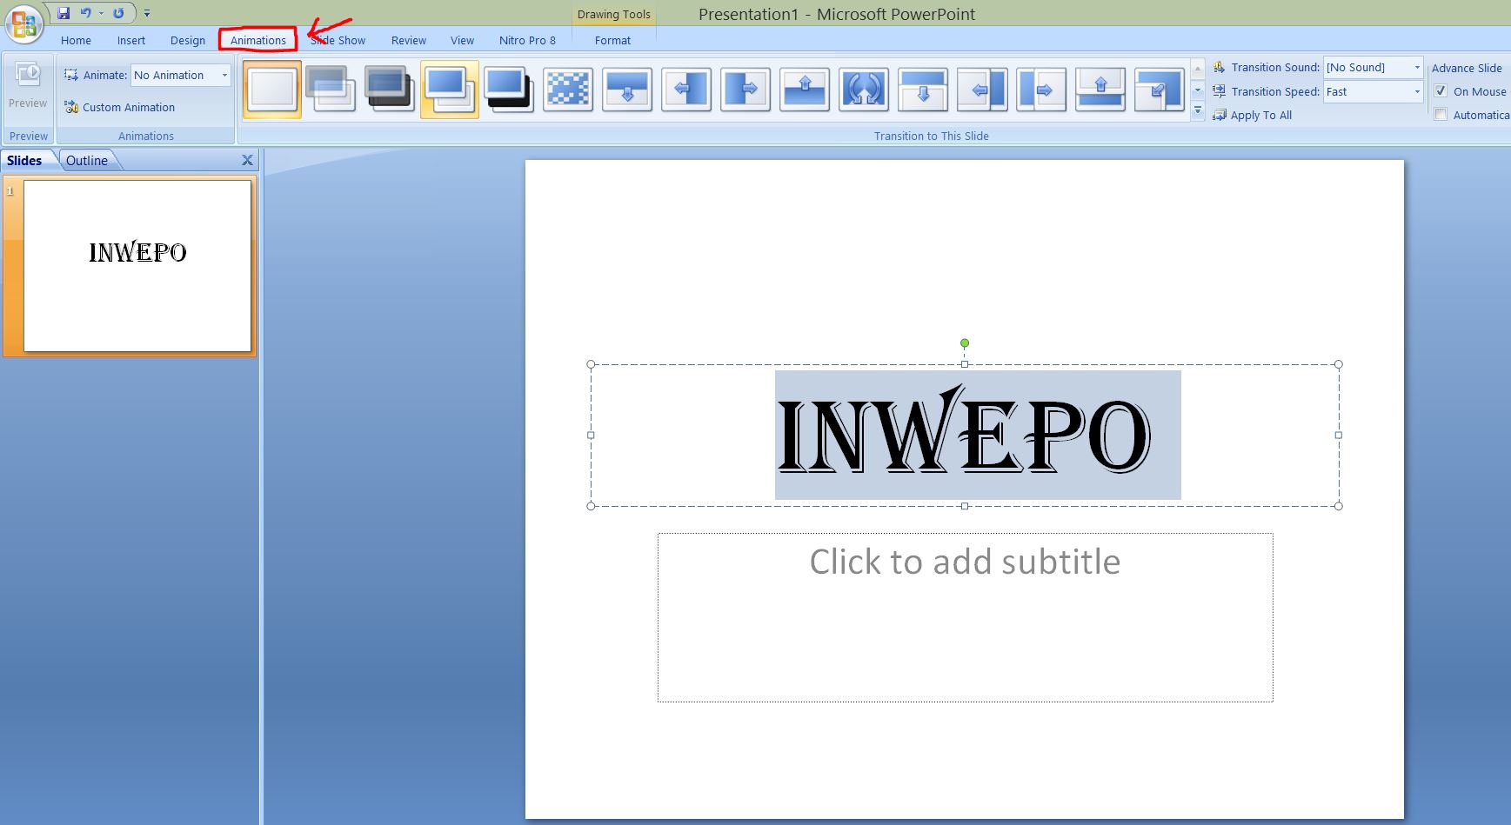This screenshot has width=1511, height=825.
Task: Apply the Wipe Left transition
Action: click(686, 89)
